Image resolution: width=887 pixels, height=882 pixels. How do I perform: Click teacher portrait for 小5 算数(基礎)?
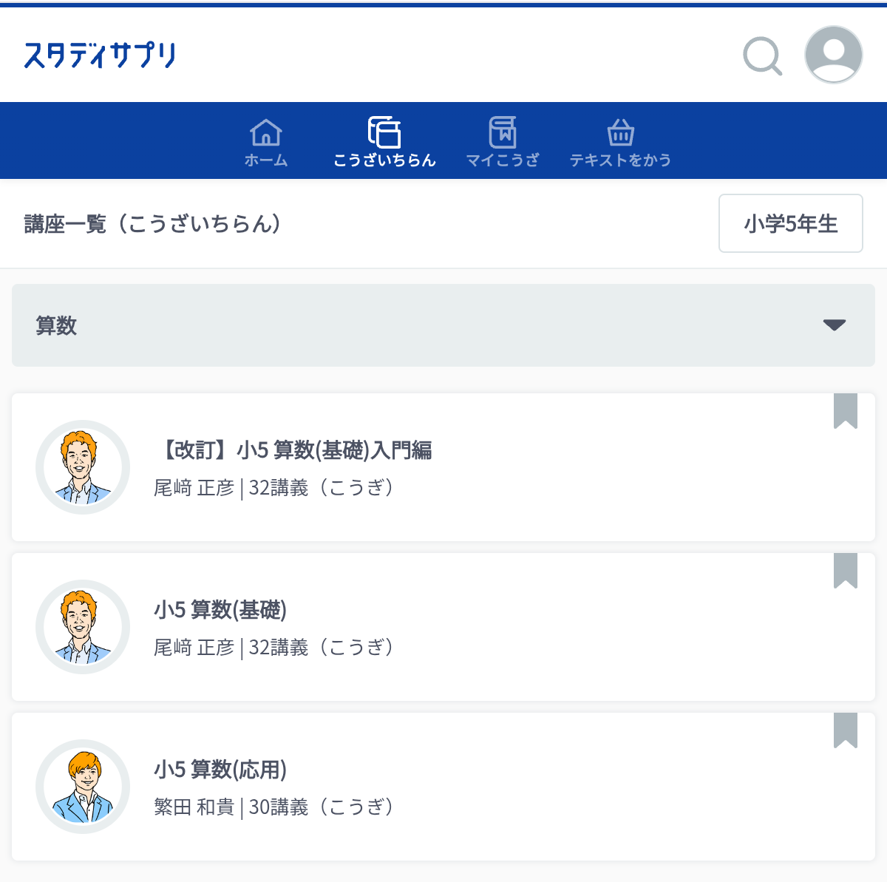[83, 627]
